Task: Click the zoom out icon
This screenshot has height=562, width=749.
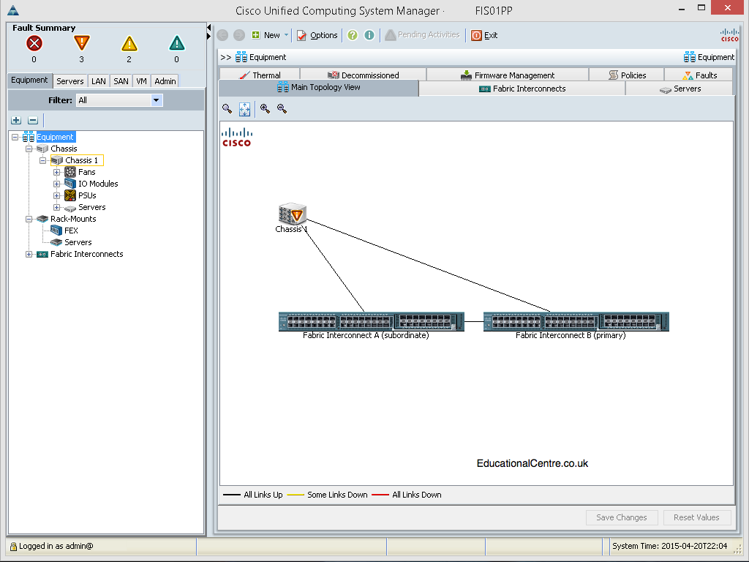Action: [x=282, y=109]
